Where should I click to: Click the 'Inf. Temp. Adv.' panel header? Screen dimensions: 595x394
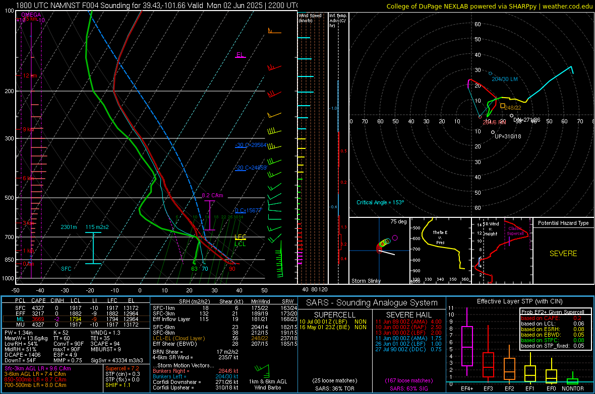pyautogui.click(x=338, y=21)
